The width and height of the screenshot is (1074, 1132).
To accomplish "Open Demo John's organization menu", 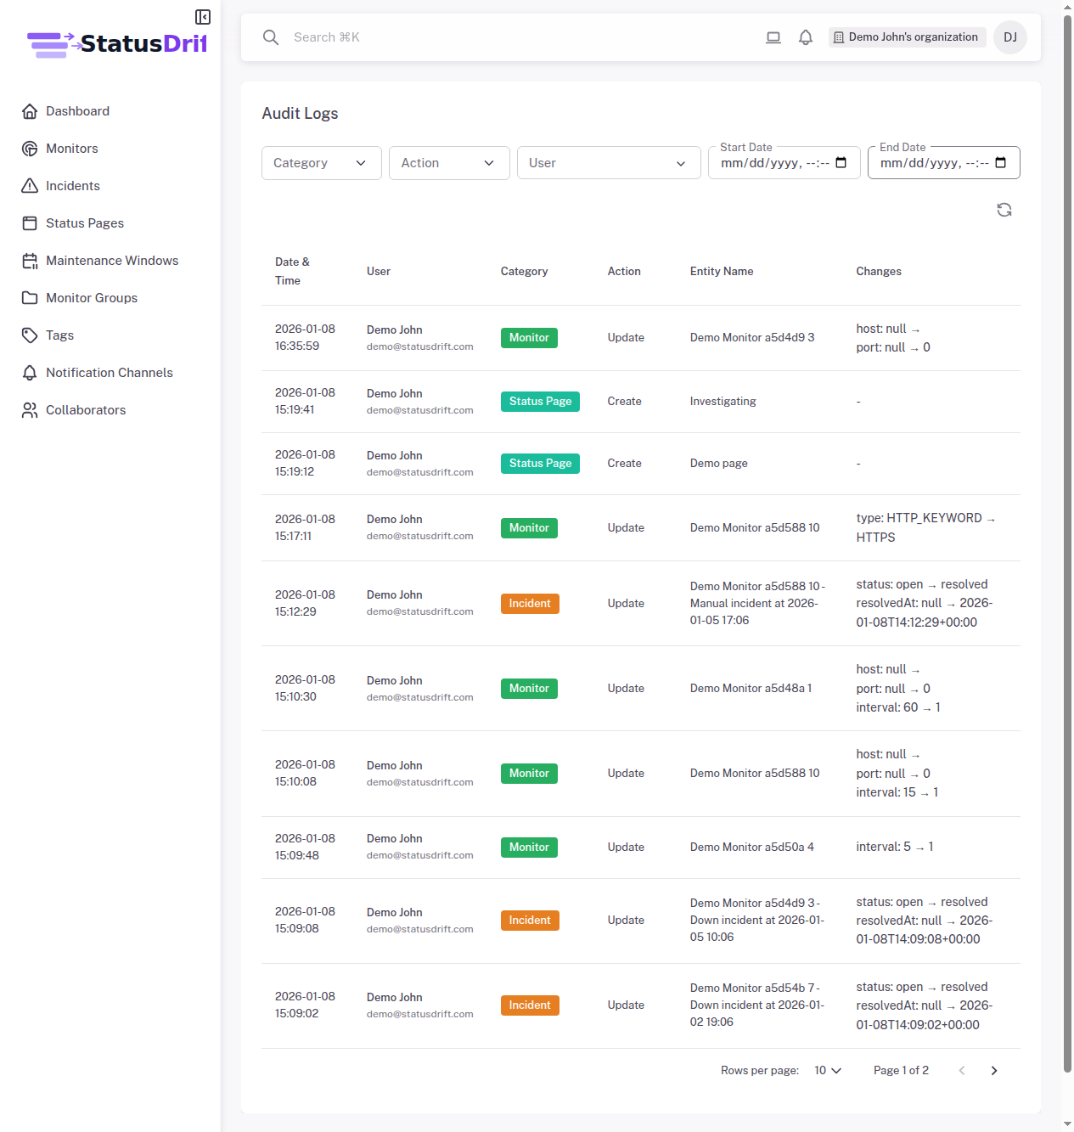I will 907,37.
